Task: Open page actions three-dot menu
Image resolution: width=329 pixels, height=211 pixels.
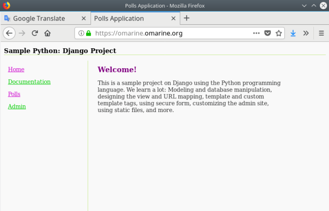Action: 256,33
